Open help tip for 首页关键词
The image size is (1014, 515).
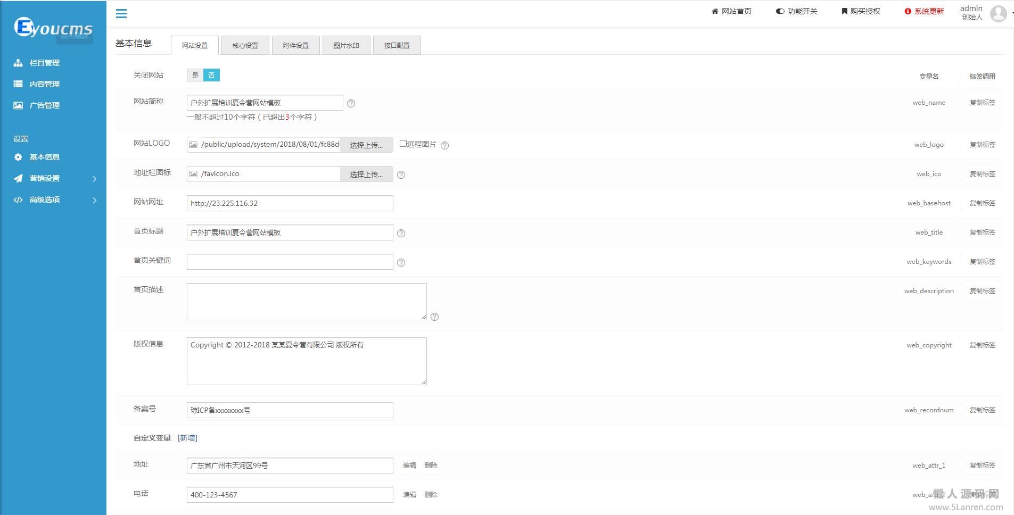tap(401, 262)
